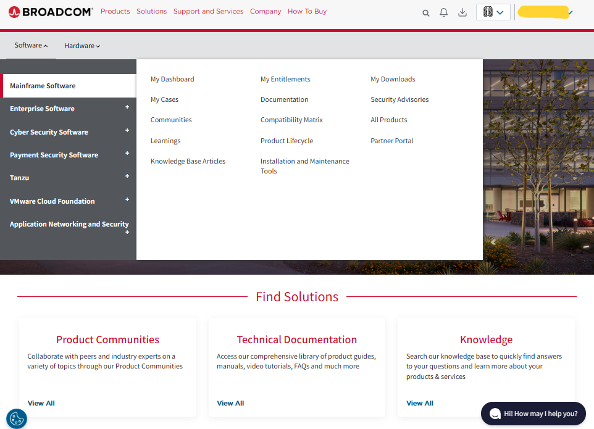Open Learnings link
594x429 pixels.
tap(165, 141)
